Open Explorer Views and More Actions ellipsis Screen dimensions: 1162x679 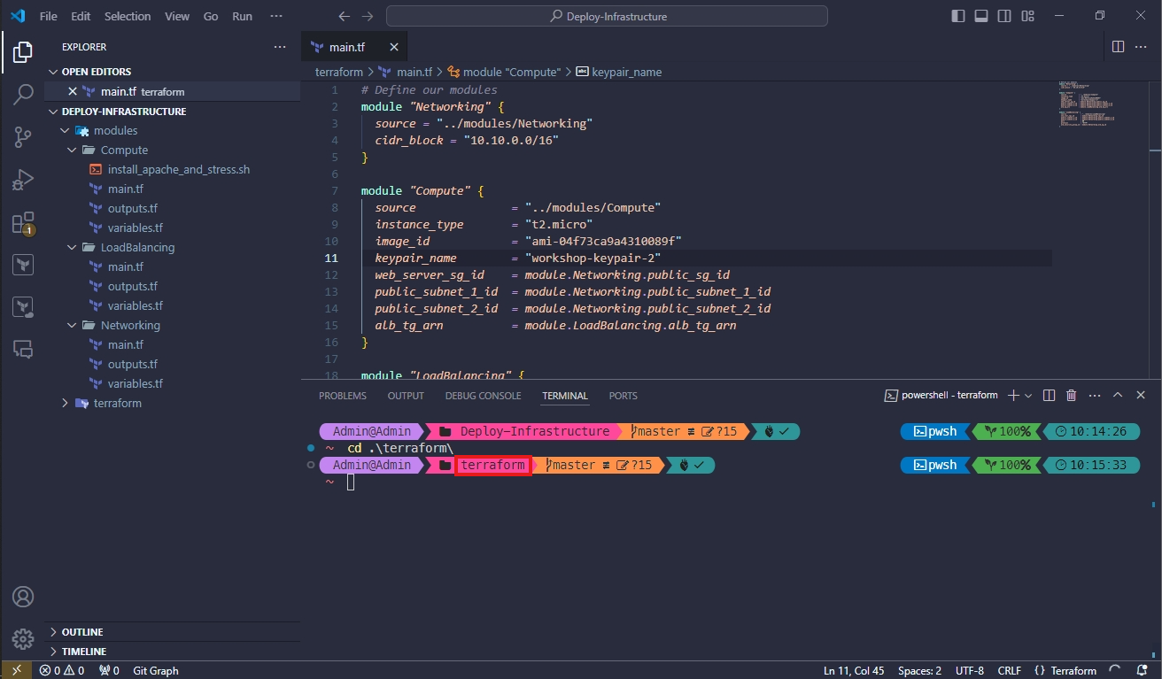pyautogui.click(x=280, y=47)
